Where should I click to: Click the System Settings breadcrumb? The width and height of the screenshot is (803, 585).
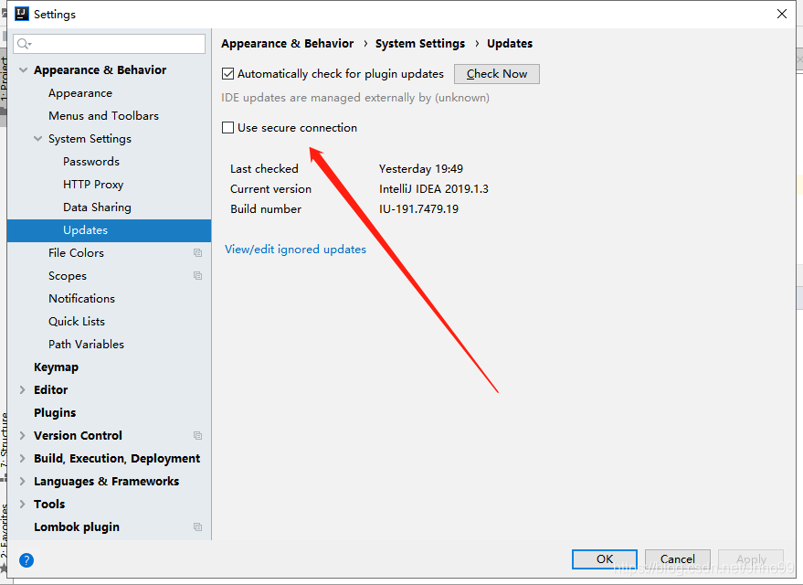[420, 44]
